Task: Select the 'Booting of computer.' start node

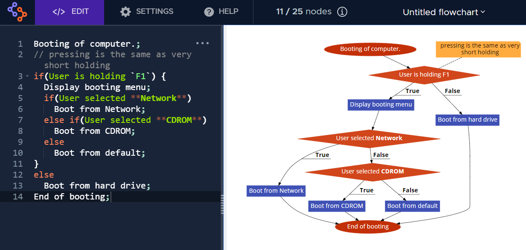Action: 370,49
